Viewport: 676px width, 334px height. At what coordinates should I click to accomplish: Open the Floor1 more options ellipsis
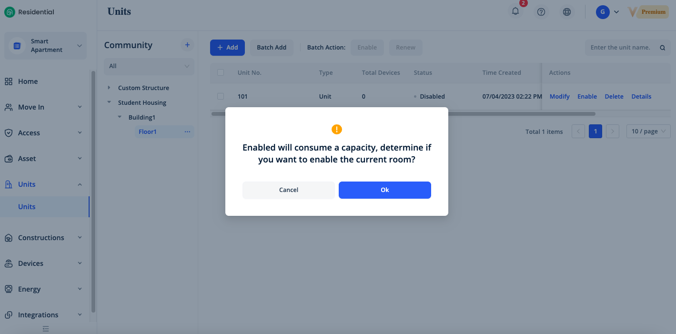click(x=187, y=132)
